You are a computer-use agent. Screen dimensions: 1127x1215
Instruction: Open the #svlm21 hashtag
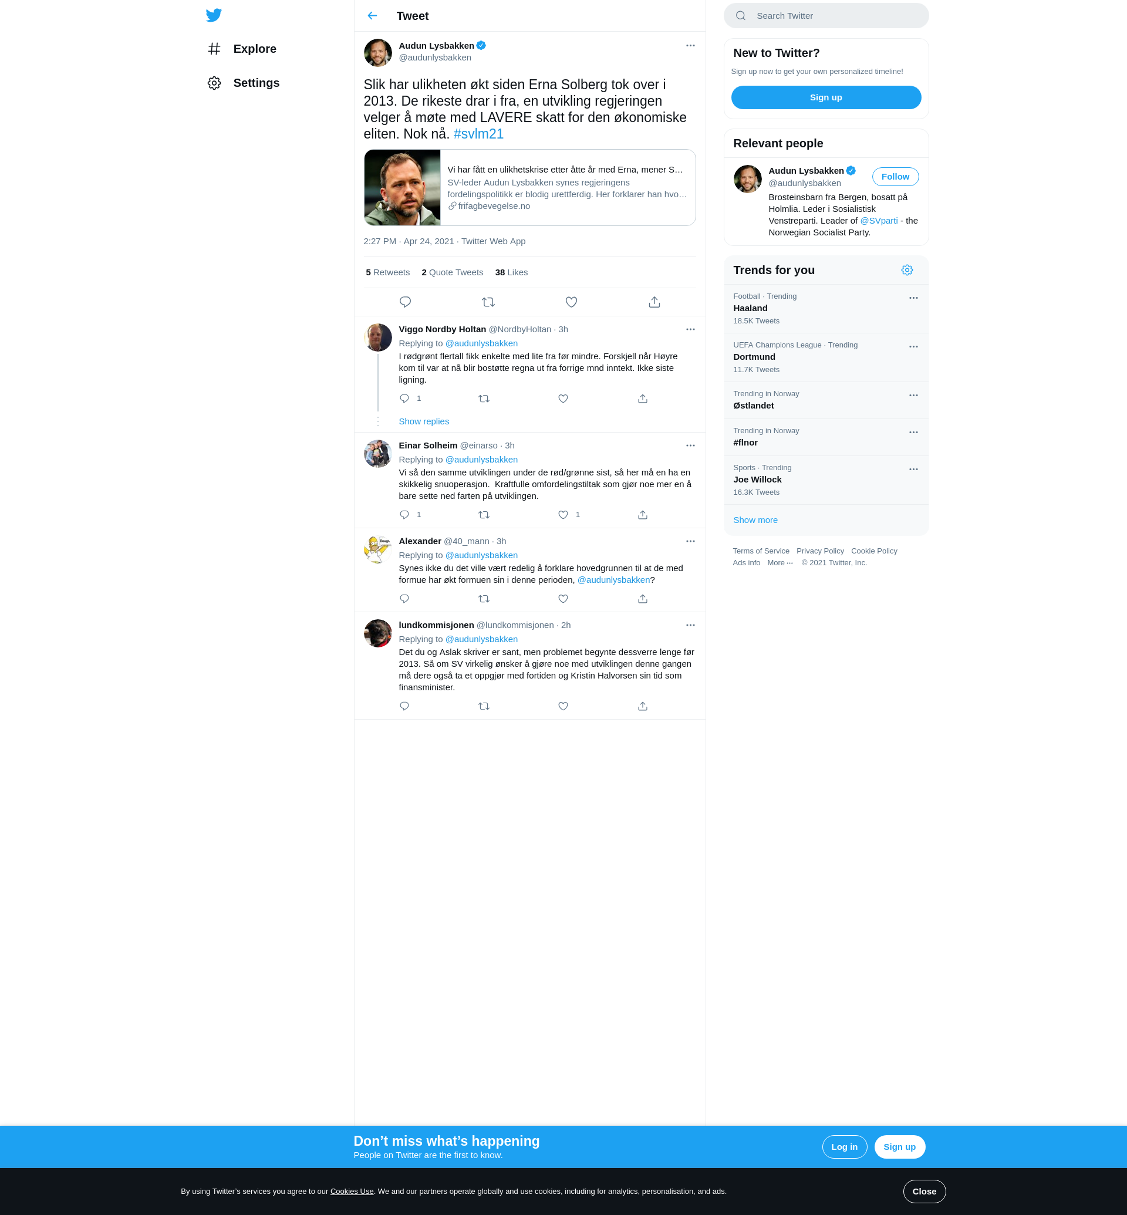click(478, 134)
